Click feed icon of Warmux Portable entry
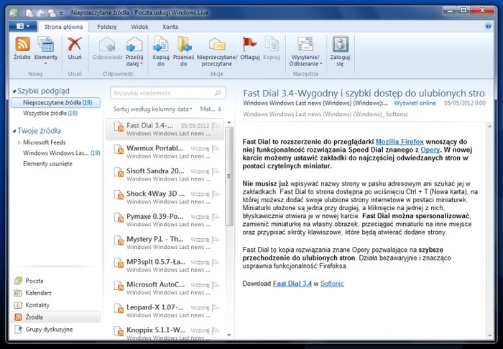Image resolution: width=503 pixels, height=349 pixels. [x=119, y=150]
